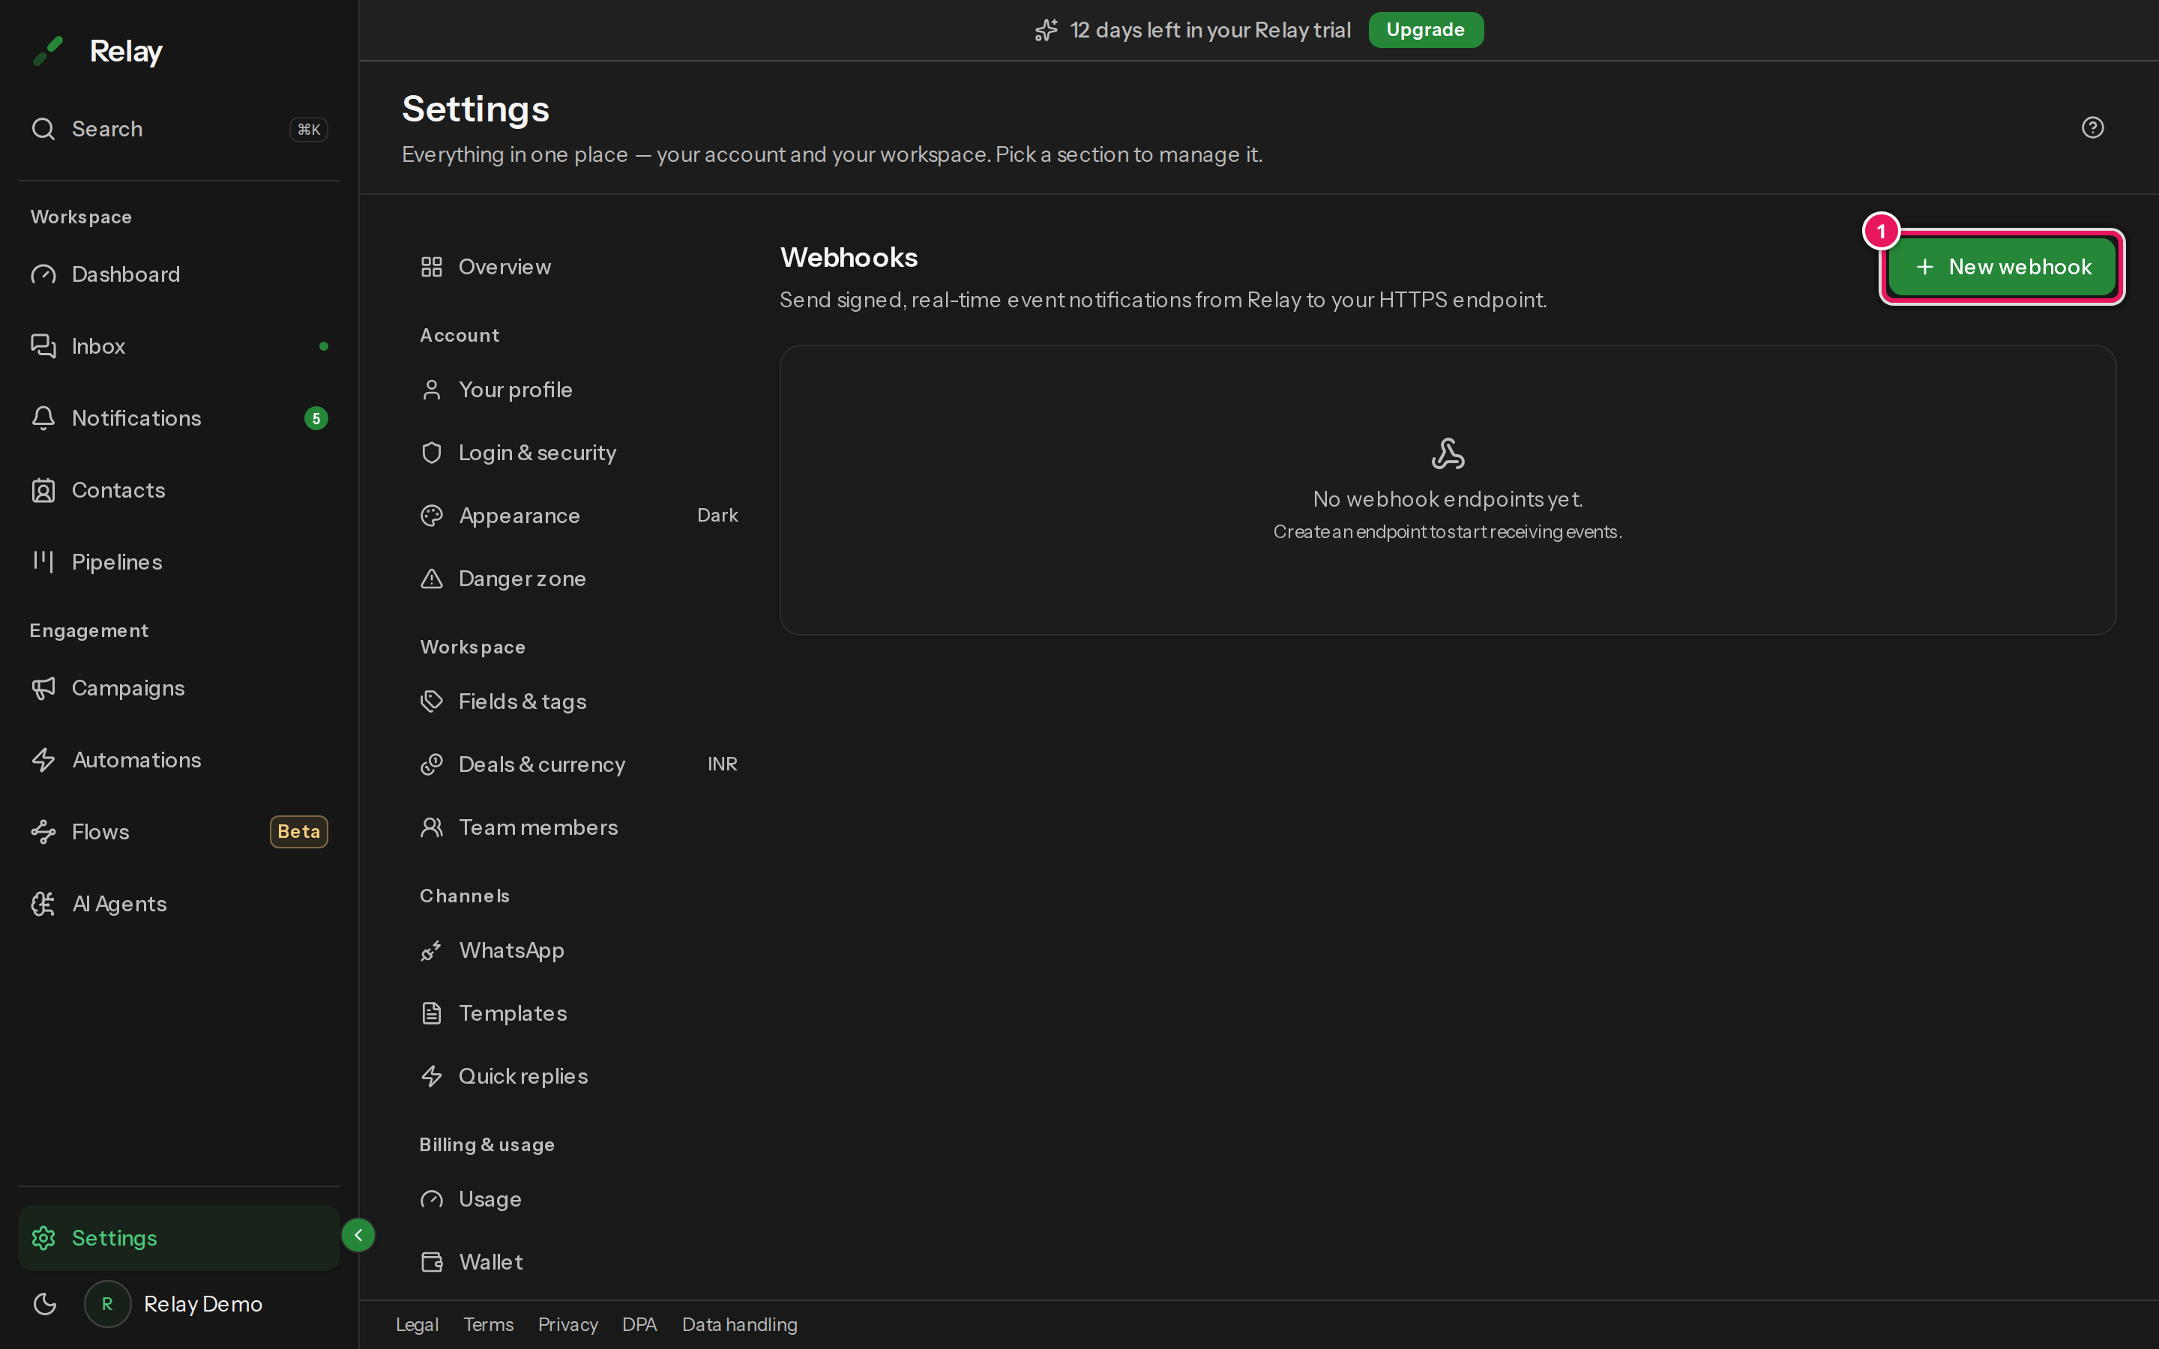Image resolution: width=2159 pixels, height=1349 pixels.
Task: Click the Usage gauge icon
Action: pos(431,1199)
